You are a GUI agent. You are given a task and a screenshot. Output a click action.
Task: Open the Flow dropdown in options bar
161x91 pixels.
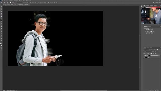tap(36, 3)
